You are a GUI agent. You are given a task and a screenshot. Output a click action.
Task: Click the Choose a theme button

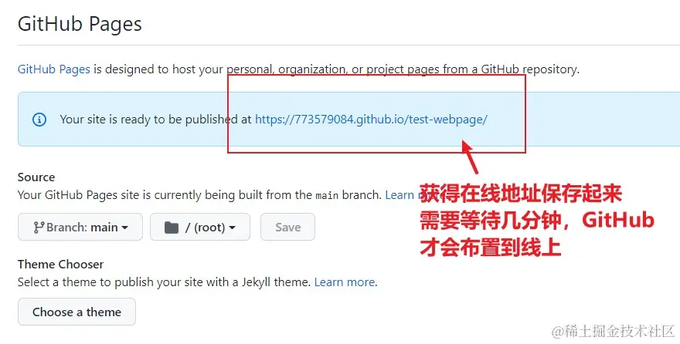coord(76,312)
